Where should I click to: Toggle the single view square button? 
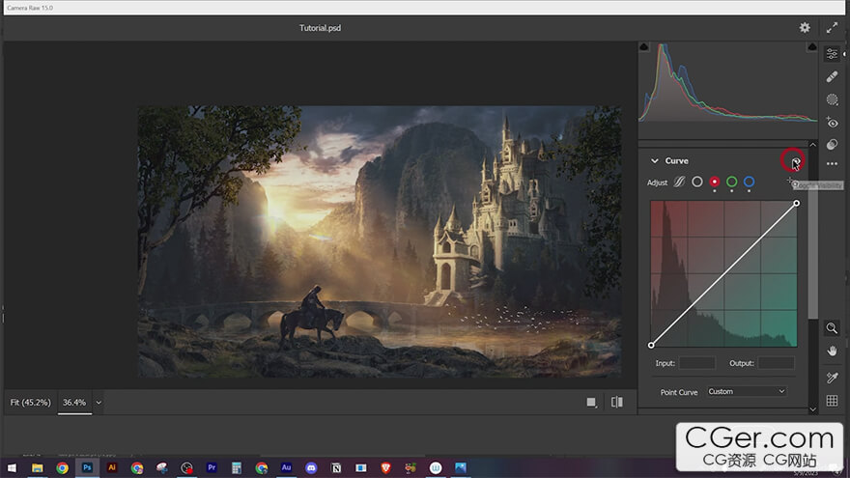591,402
